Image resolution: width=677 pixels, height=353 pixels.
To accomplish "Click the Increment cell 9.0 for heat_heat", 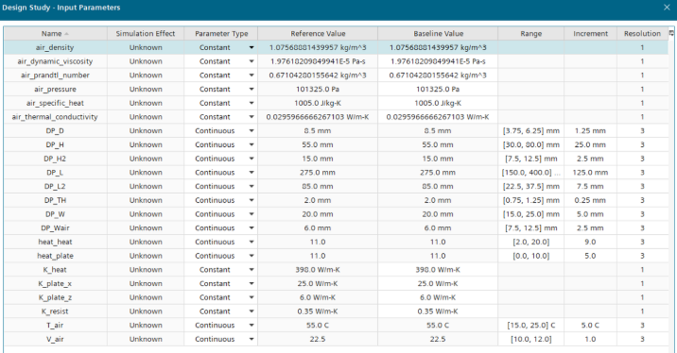I will [590, 242].
